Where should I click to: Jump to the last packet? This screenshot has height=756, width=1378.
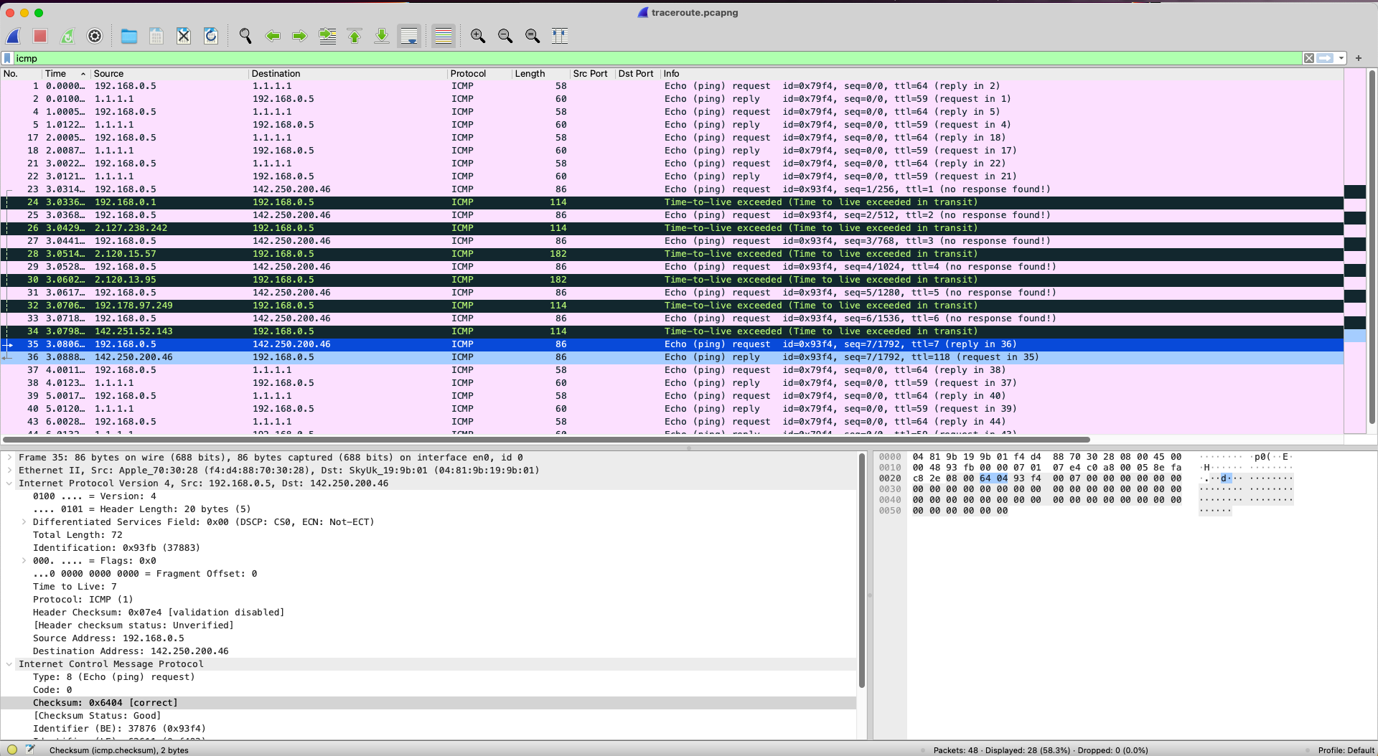tap(382, 36)
